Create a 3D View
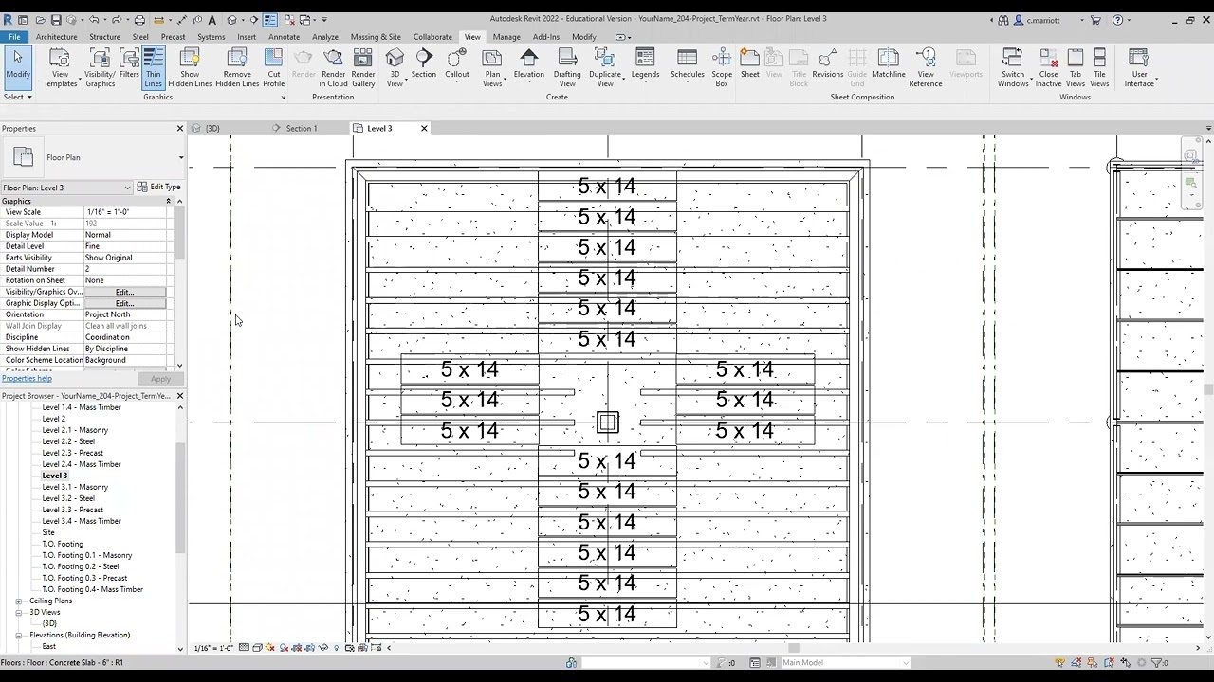Viewport: 1214px width, 682px height. tap(395, 66)
